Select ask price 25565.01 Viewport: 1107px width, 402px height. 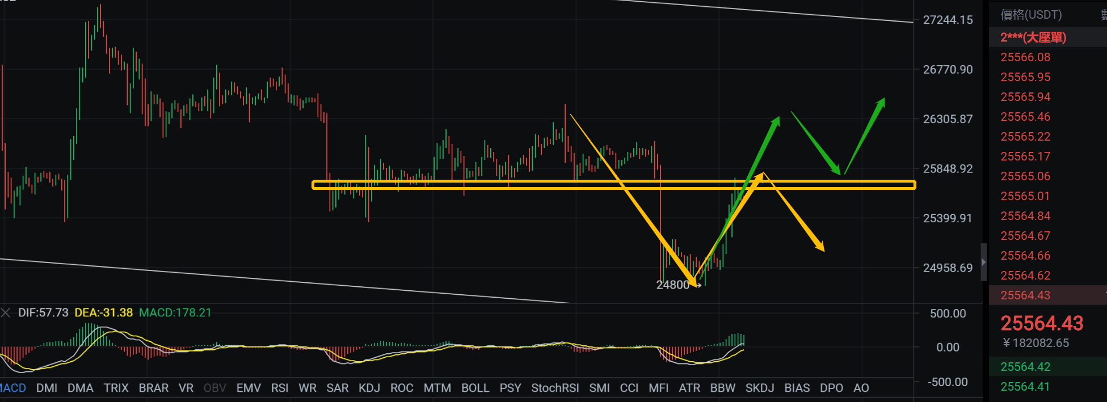point(1025,196)
